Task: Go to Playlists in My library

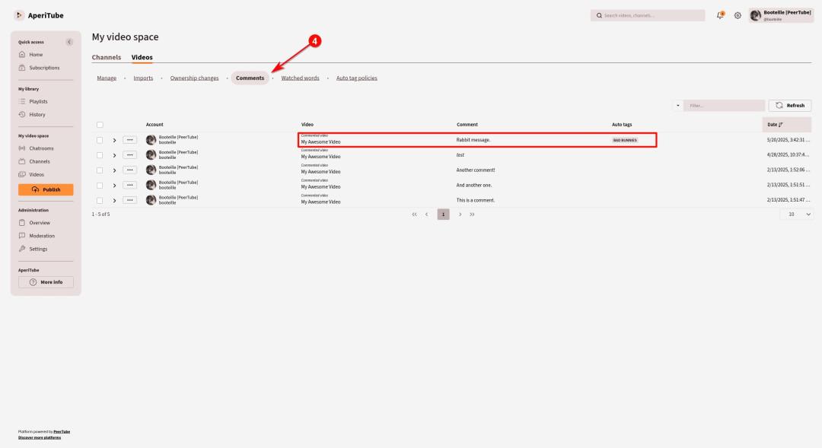Action: coord(38,101)
